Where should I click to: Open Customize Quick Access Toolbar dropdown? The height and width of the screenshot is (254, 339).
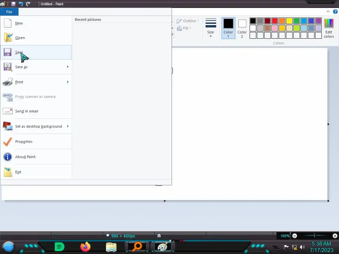tap(34, 4)
